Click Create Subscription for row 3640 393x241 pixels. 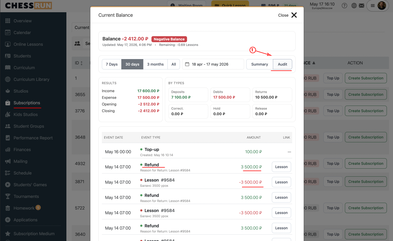366,234
